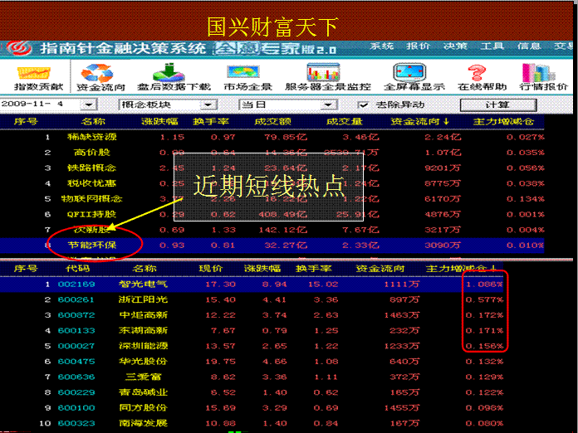The height and width of the screenshot is (433, 578).
Task: Sort top table by 资金流向 column header
Action: point(419,121)
